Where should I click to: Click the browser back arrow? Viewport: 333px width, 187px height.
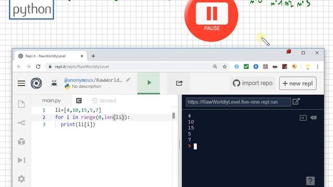(x=19, y=66)
